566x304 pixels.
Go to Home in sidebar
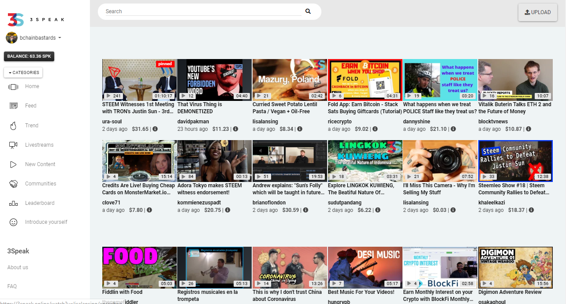(32, 86)
